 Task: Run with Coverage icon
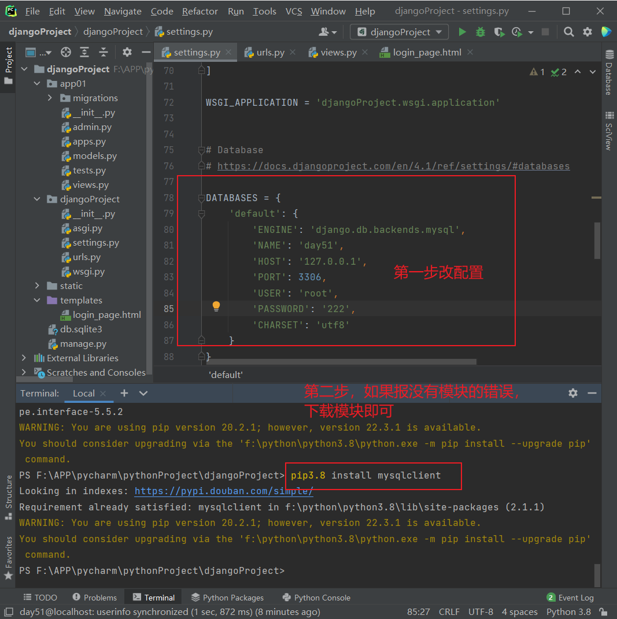[x=499, y=32]
